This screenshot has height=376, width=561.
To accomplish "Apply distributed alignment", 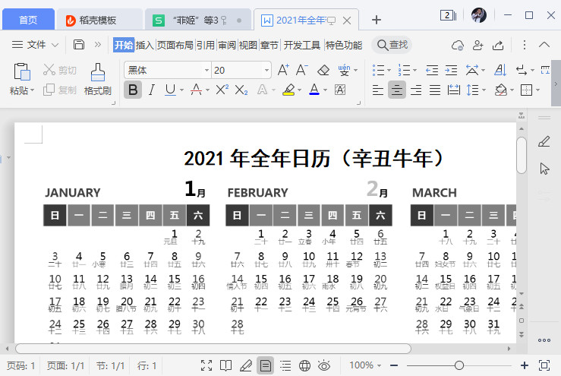I will pyautogui.click(x=454, y=90).
